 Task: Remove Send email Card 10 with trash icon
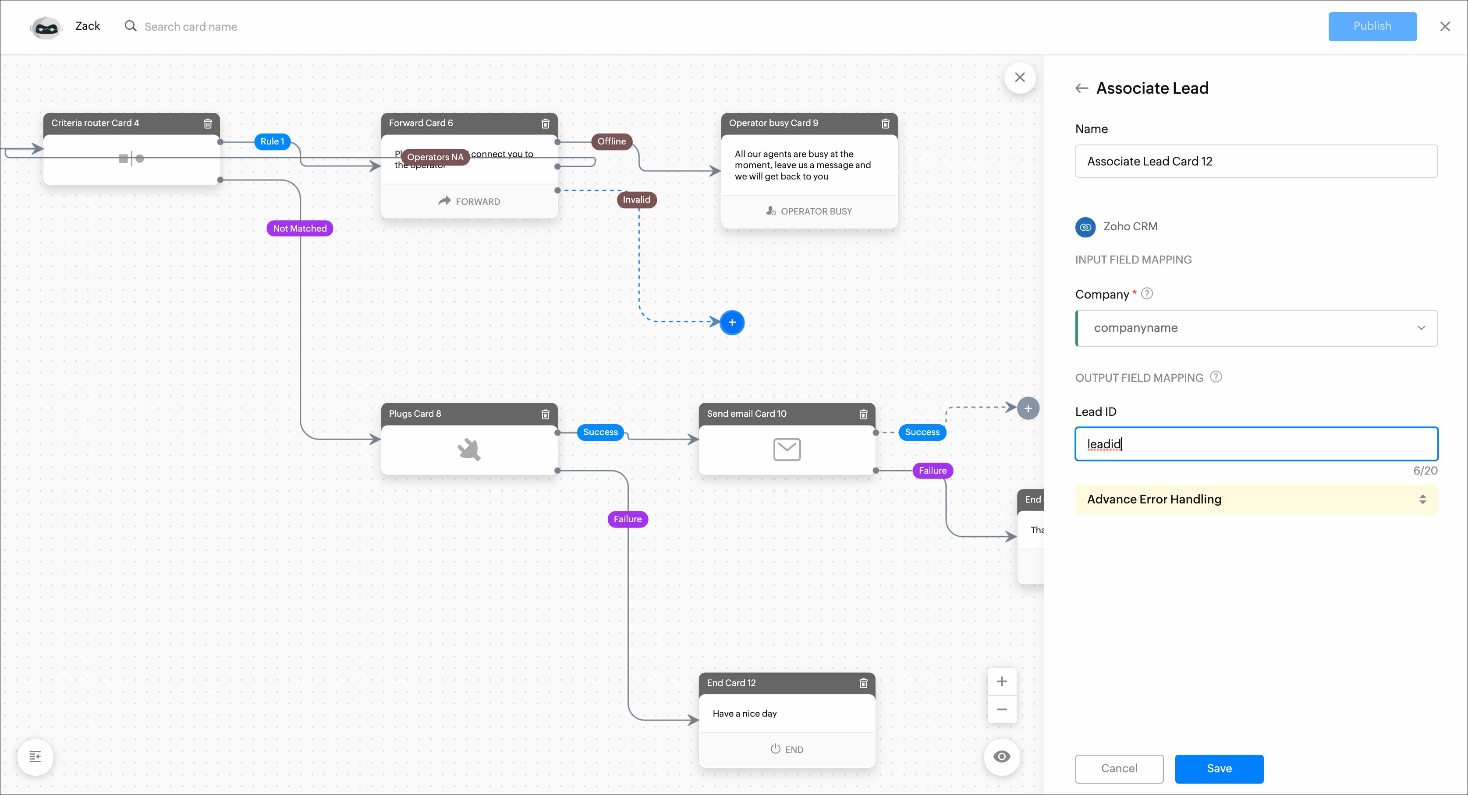(863, 414)
